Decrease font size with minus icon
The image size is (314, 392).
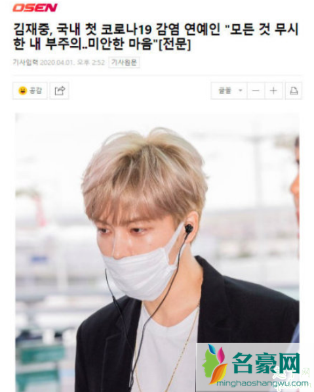click(x=256, y=91)
